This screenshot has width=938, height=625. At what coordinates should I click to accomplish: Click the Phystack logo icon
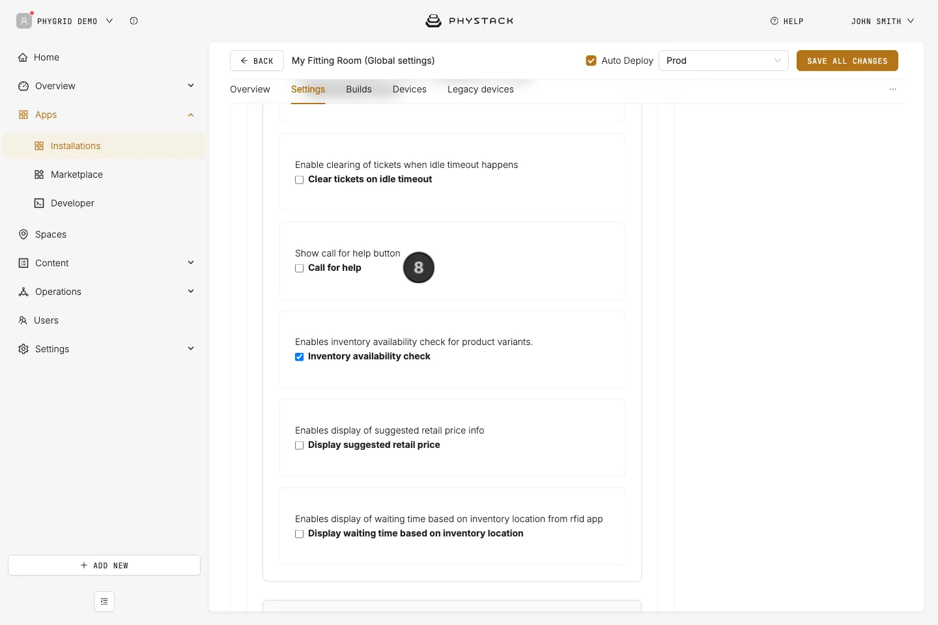[433, 21]
